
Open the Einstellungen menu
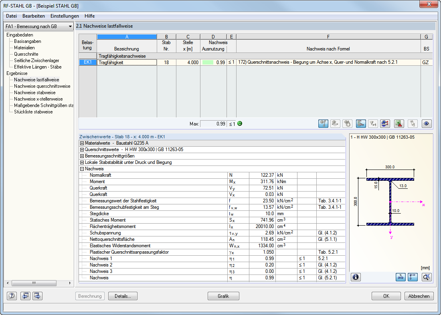(x=65, y=16)
